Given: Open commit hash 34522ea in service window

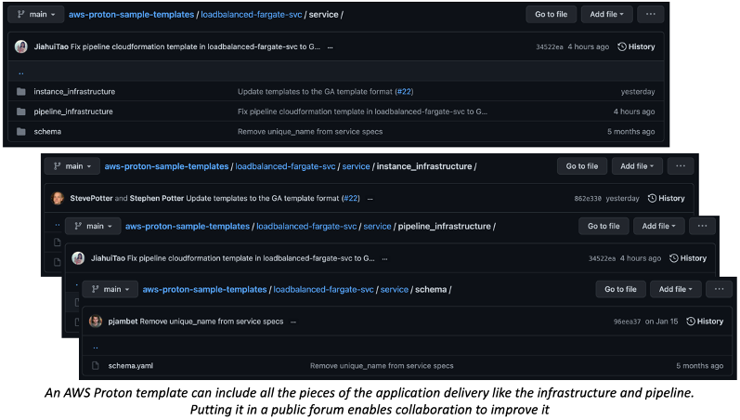Looking at the screenshot, I should click(x=550, y=46).
